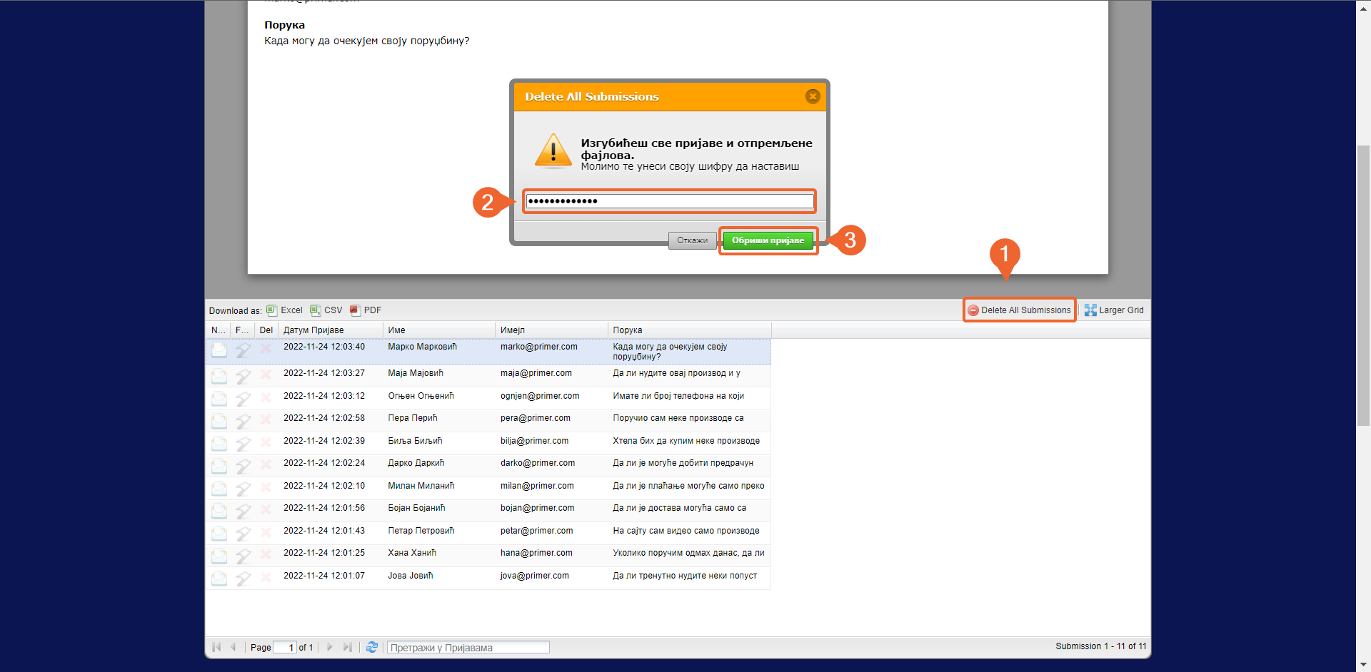This screenshot has width=1371, height=672.
Task: Delete the Огњен Огњенић submission
Action: coord(266,397)
